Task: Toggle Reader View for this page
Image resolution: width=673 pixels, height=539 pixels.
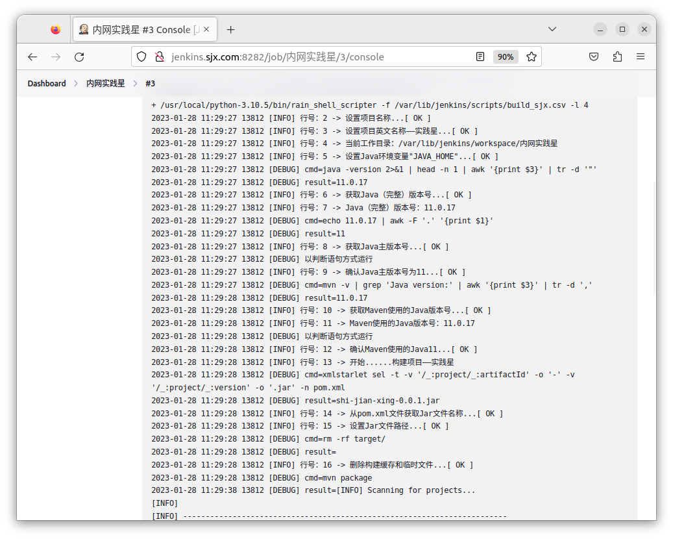Action: tap(480, 57)
